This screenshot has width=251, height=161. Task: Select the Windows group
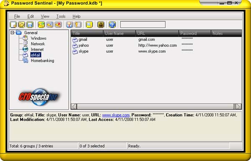click(38, 38)
